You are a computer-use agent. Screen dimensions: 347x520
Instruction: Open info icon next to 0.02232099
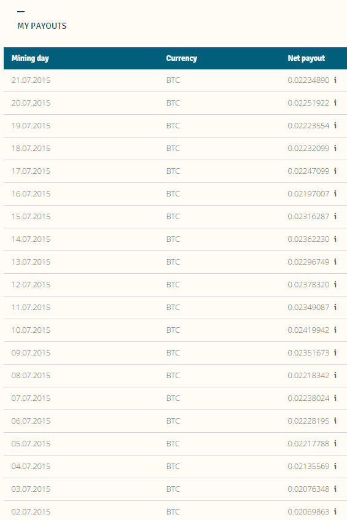[335, 148]
